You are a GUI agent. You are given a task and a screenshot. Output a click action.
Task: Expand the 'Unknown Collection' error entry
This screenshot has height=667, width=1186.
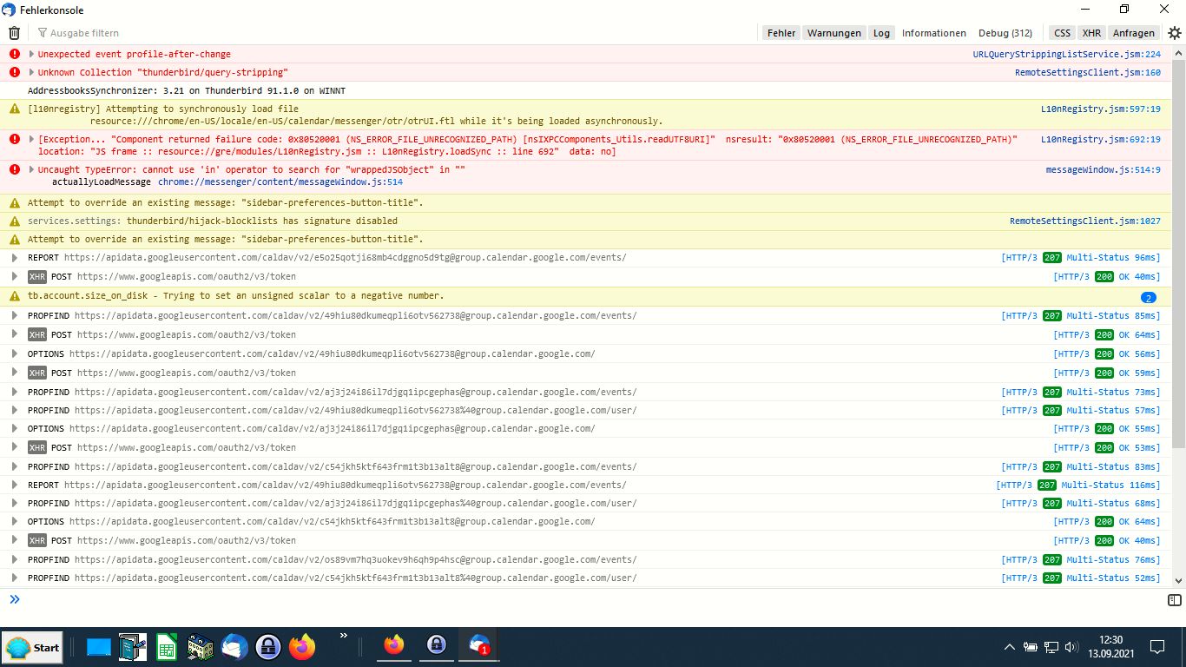(x=32, y=73)
